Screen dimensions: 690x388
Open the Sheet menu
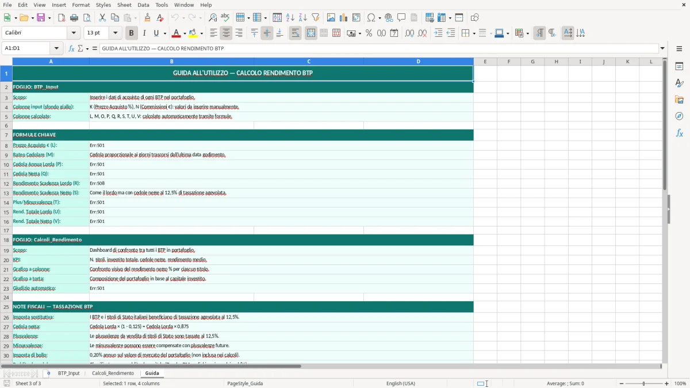point(124,5)
